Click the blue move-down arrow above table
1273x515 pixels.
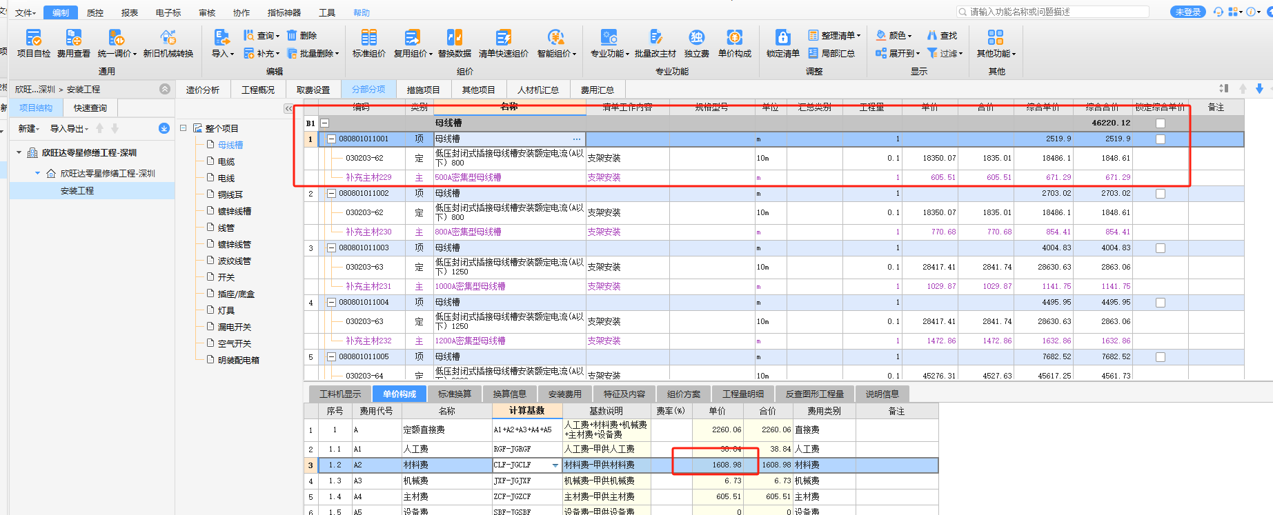[1259, 88]
